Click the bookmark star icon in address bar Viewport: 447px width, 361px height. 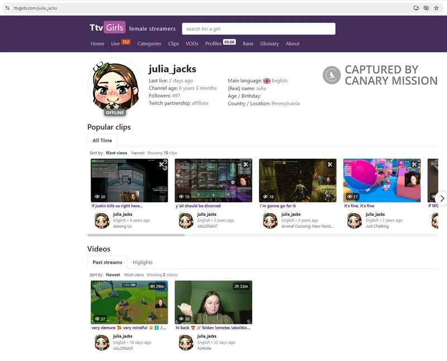[x=436, y=8]
